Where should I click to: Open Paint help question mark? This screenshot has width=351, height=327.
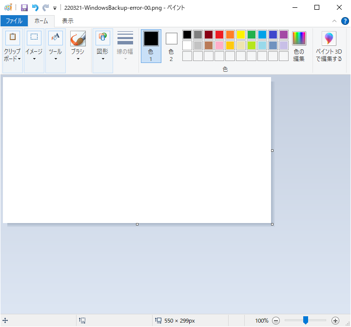tap(345, 21)
